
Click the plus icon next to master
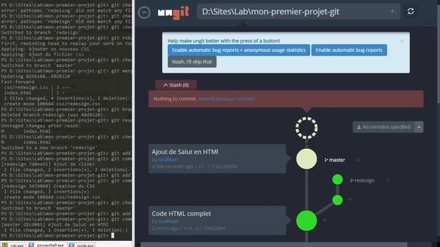pyautogui.click(x=358, y=160)
